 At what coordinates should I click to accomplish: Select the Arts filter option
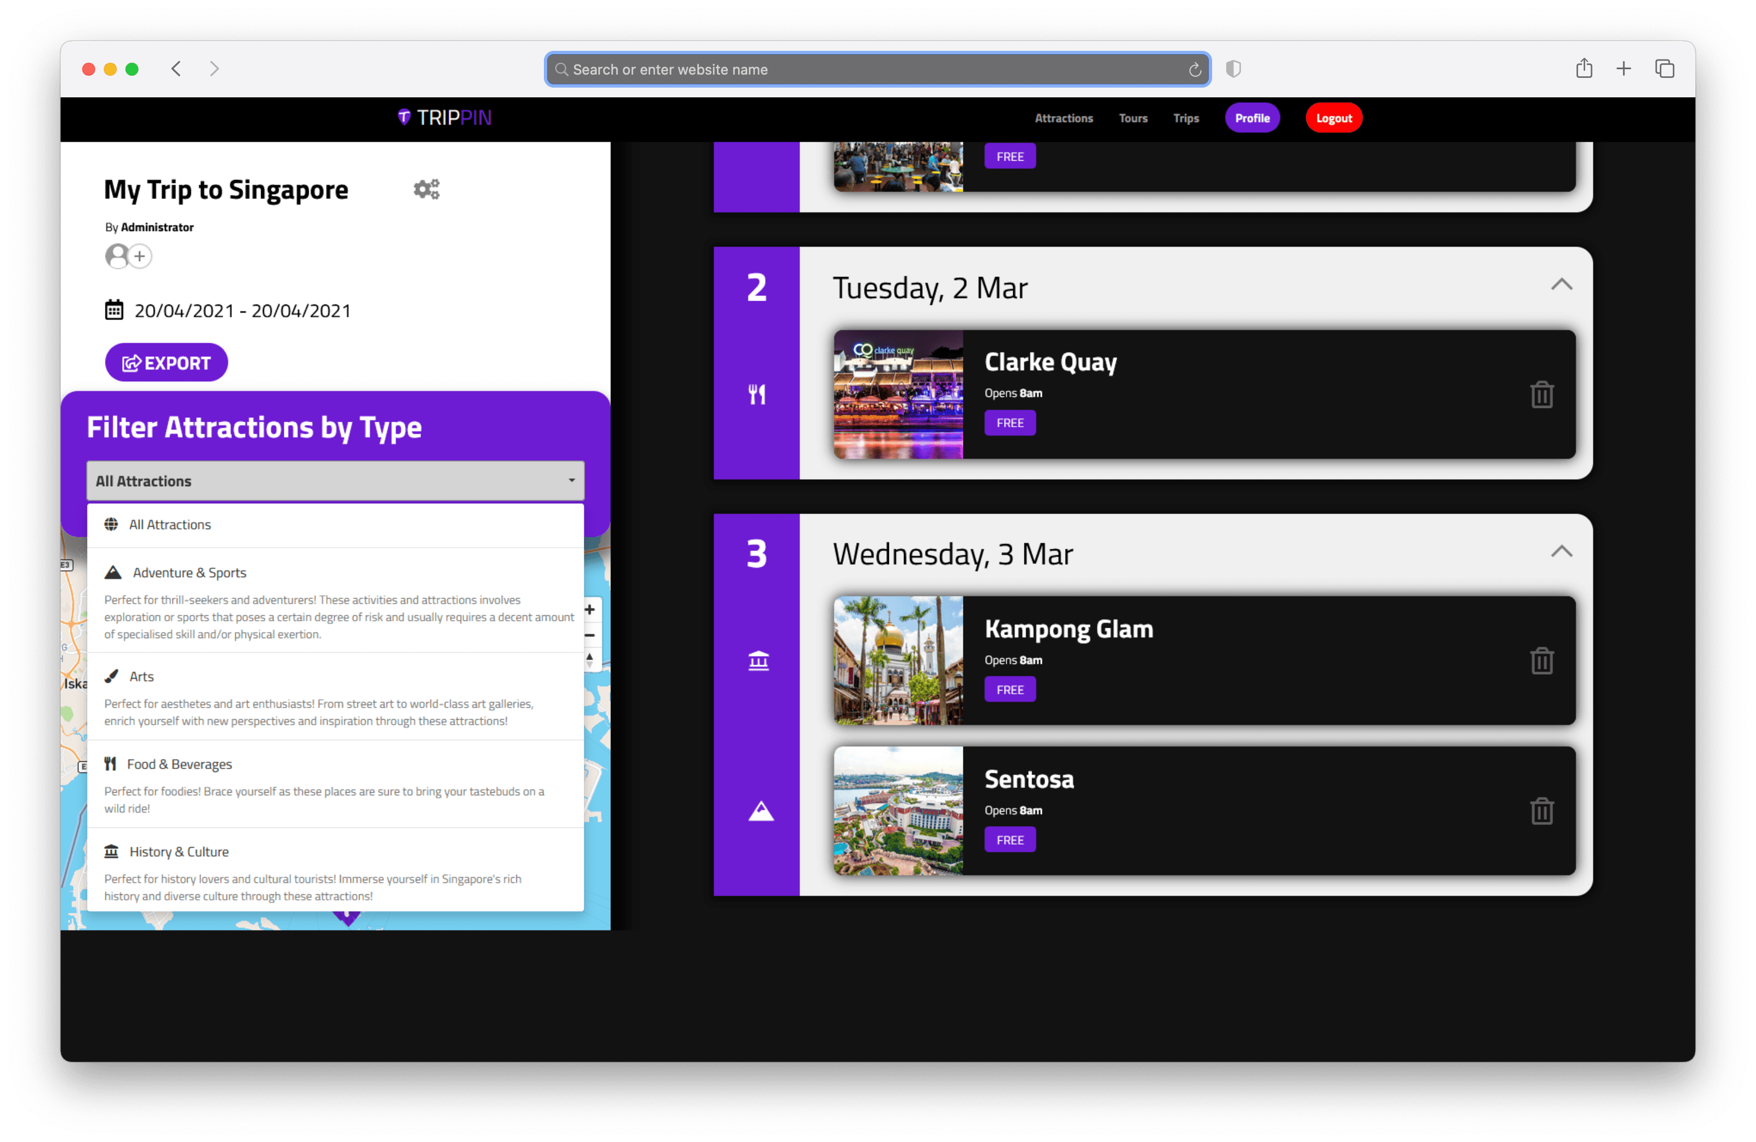tap(142, 676)
